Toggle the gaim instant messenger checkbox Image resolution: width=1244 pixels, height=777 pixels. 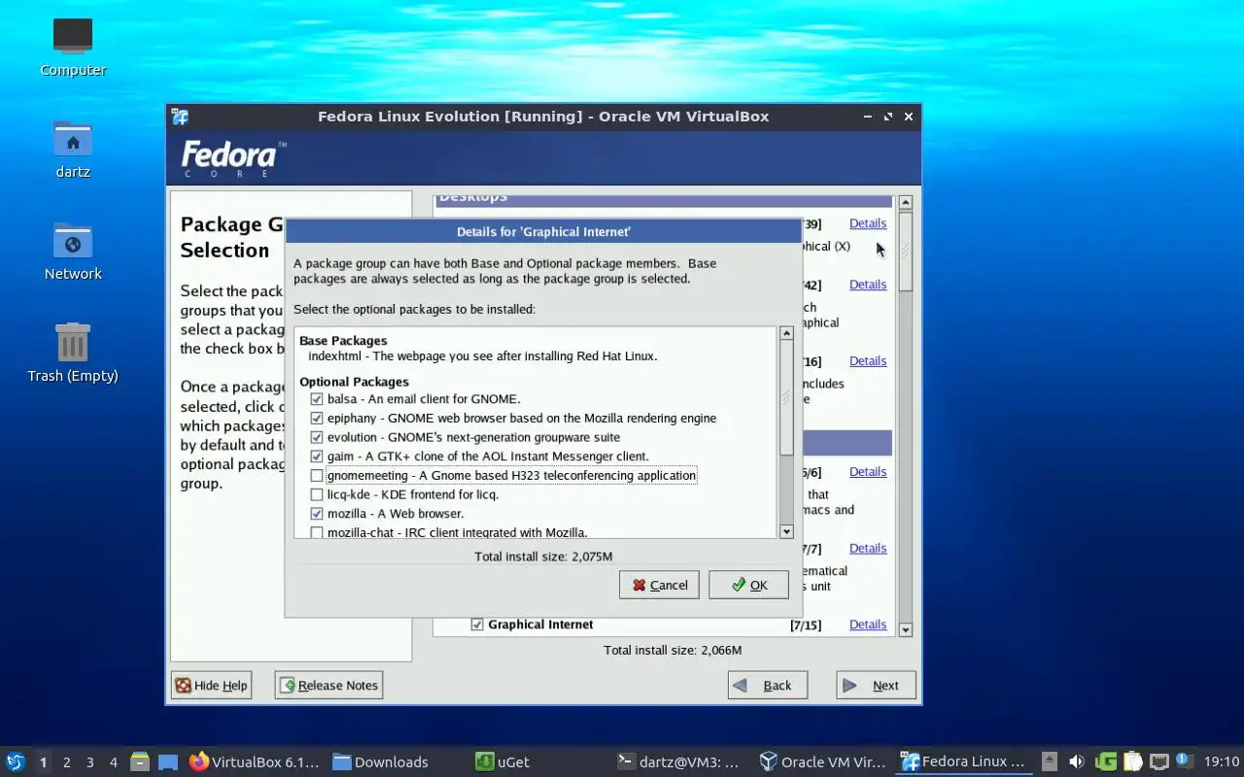click(317, 456)
